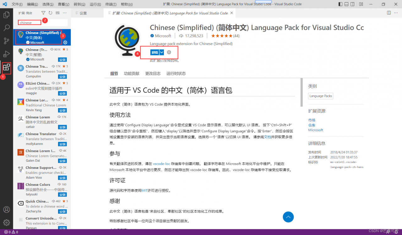Click the VS Code logo in title bar
This screenshot has width=402, height=235.
[x=5, y=4]
